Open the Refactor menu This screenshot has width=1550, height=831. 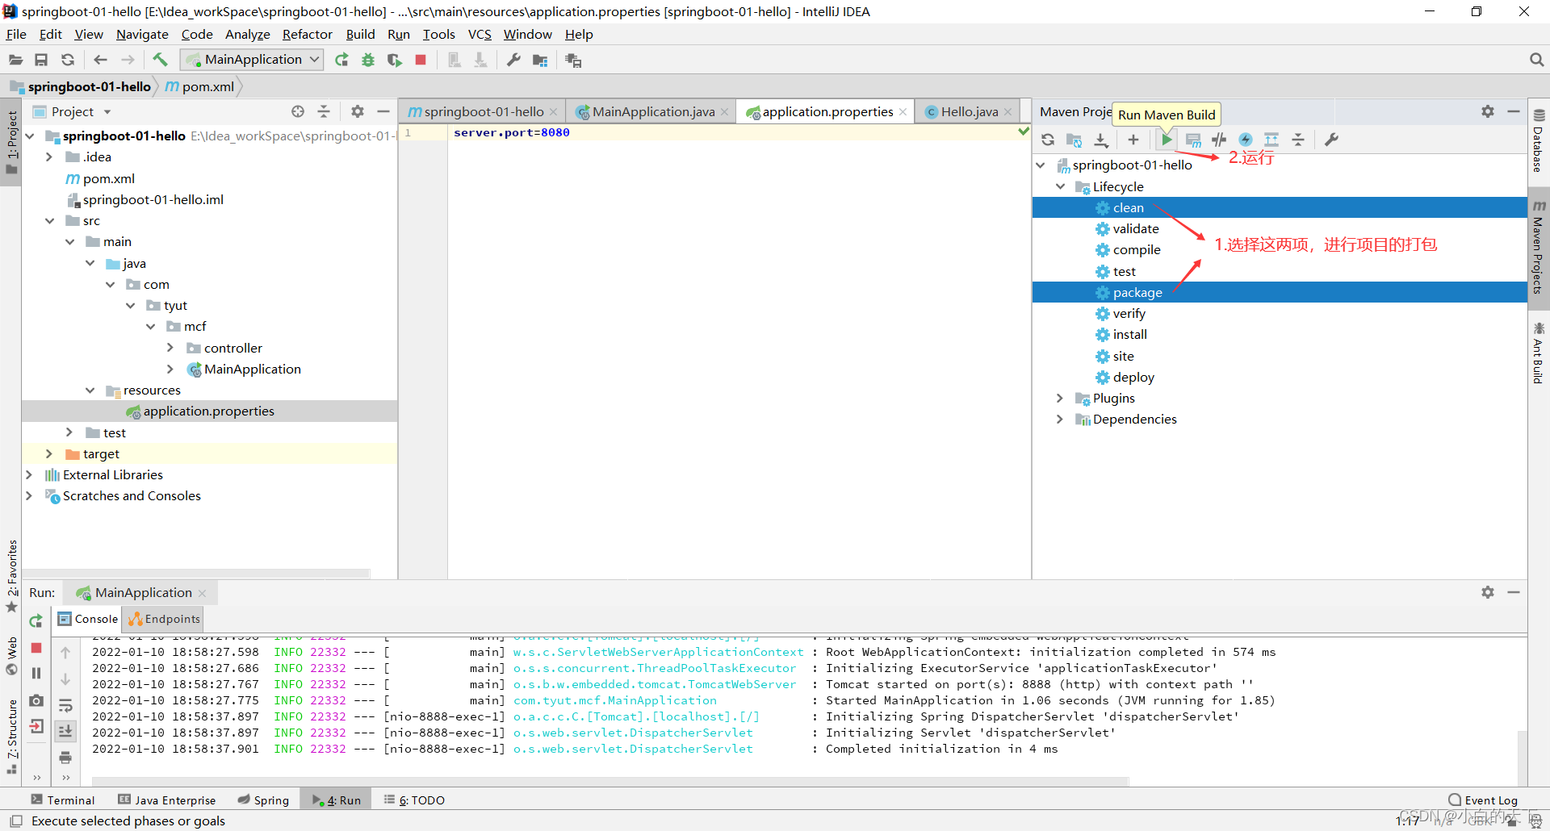tap(307, 34)
